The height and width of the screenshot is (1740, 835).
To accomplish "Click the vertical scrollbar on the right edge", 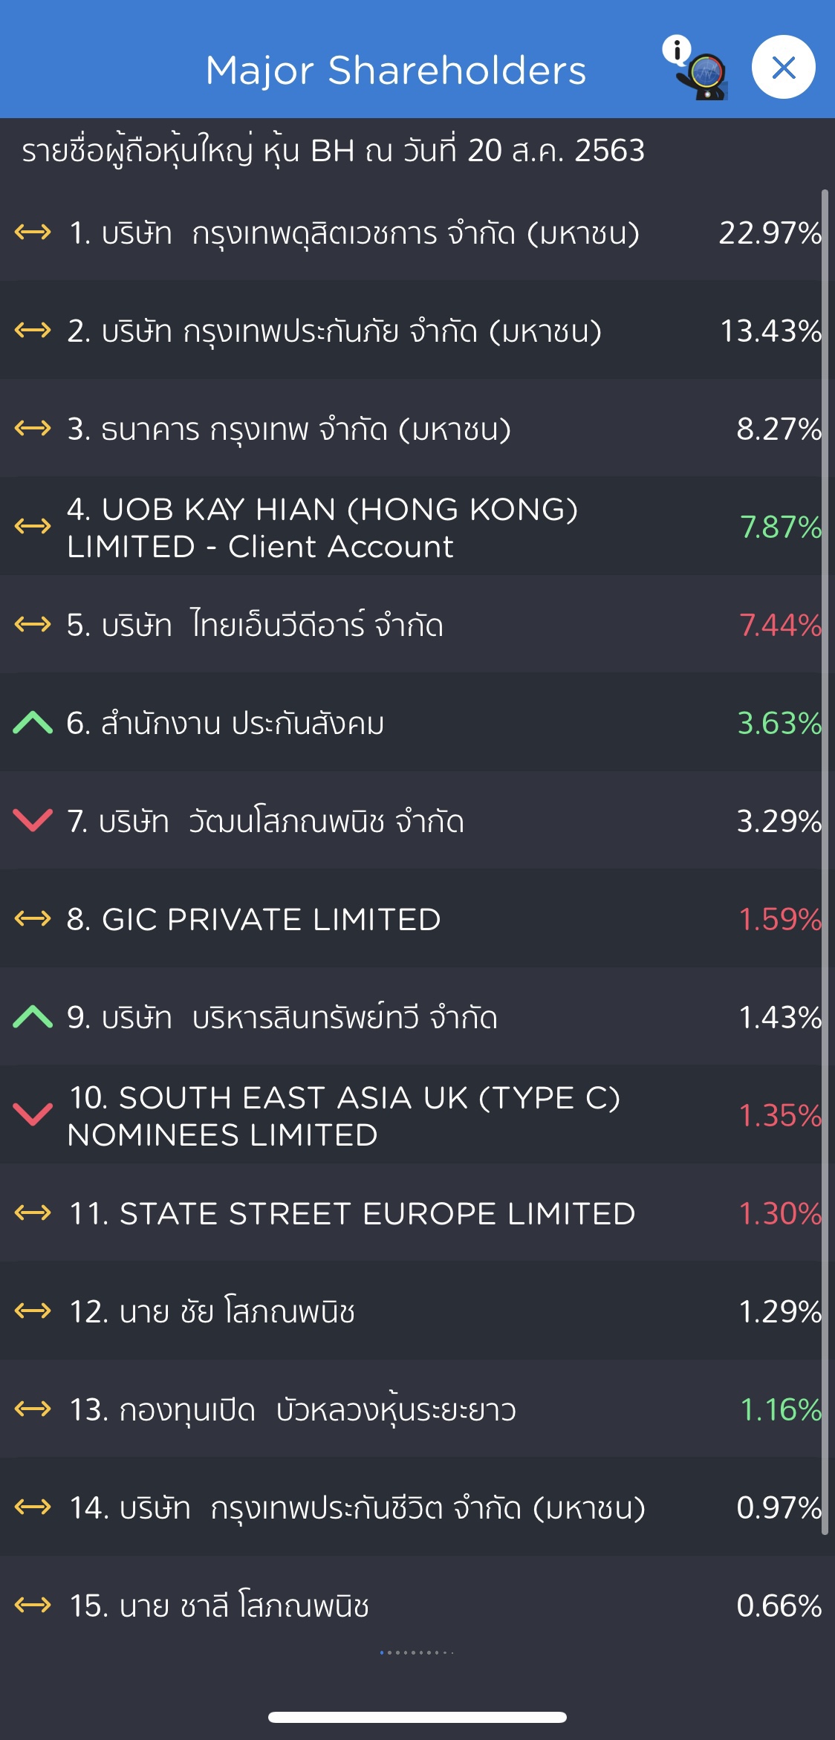I will coord(825,862).
